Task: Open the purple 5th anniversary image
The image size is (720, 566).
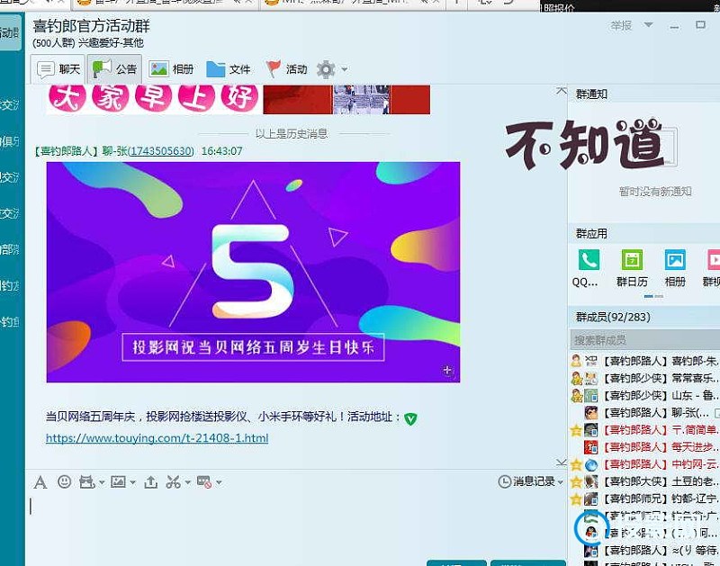Action: [253, 272]
